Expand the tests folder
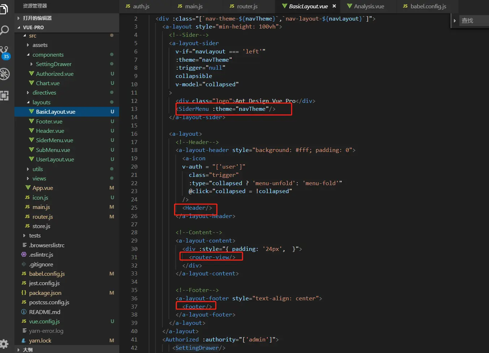Screen dimensions: 489x353 (25, 236)
